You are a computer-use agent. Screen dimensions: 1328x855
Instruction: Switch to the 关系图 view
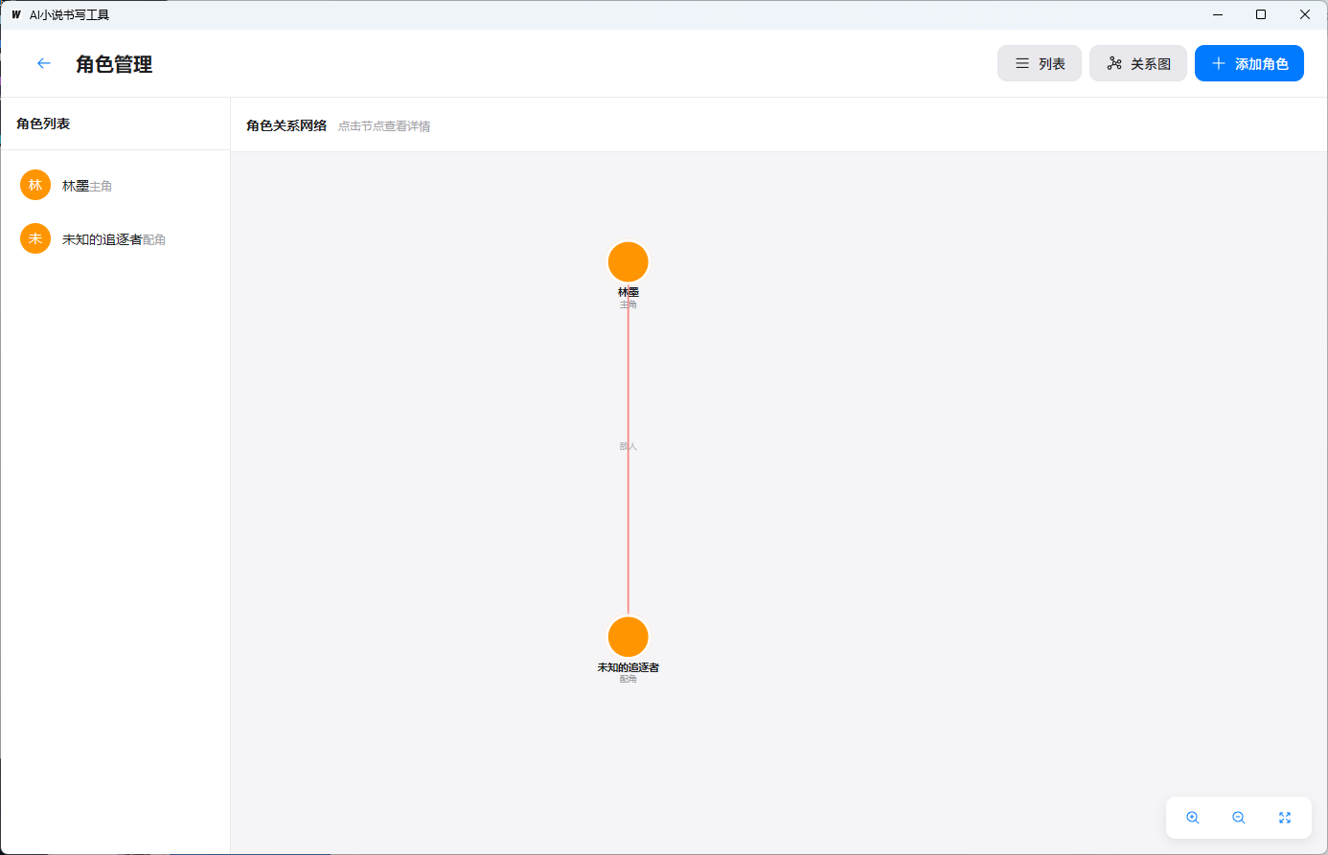(x=1137, y=64)
